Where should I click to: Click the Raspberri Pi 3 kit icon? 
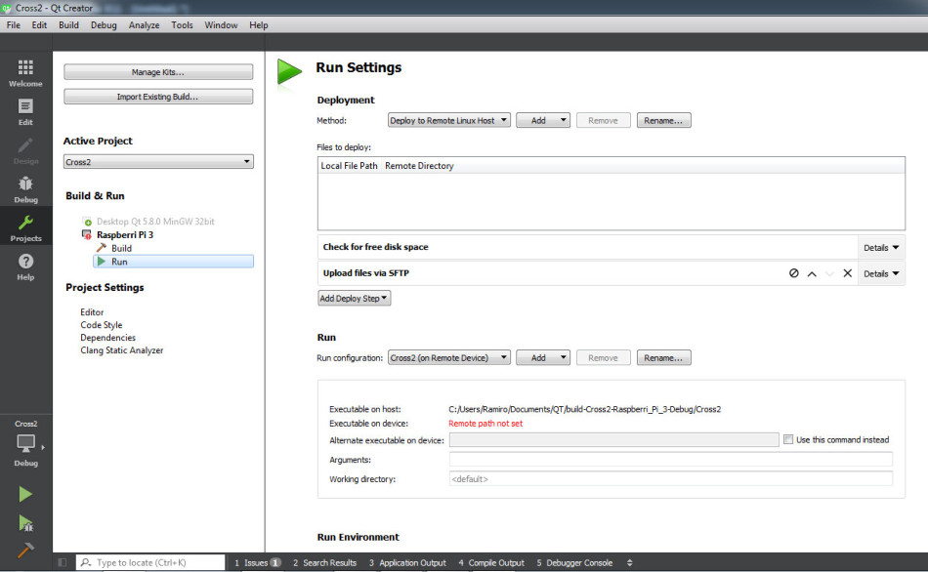pyautogui.click(x=86, y=235)
